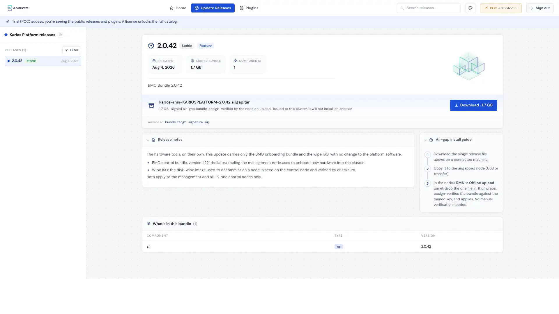The image size is (559, 314).
Task: Click the calendar icon next to Released
Action: coord(154,61)
